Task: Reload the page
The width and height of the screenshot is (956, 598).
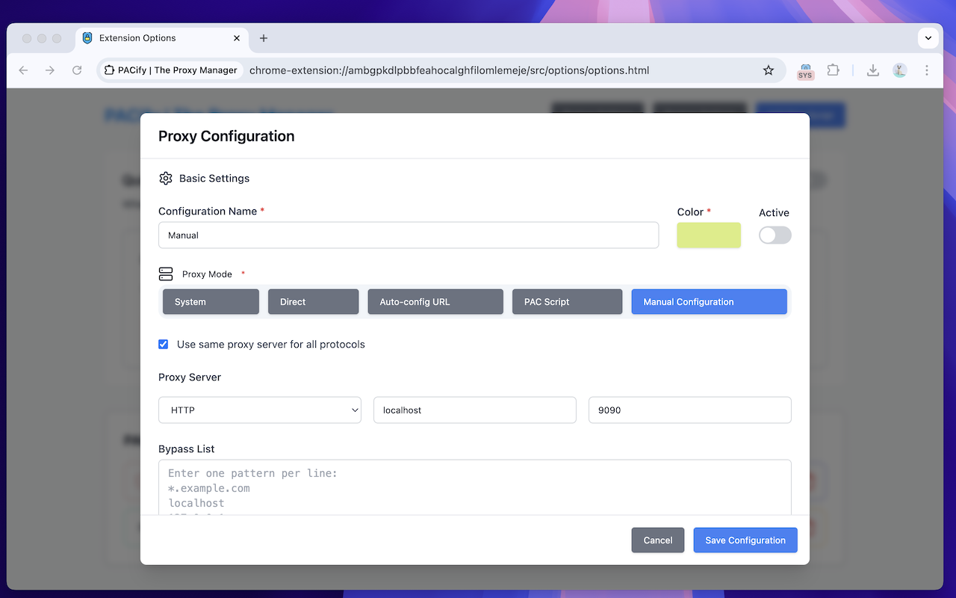Action: [77, 70]
